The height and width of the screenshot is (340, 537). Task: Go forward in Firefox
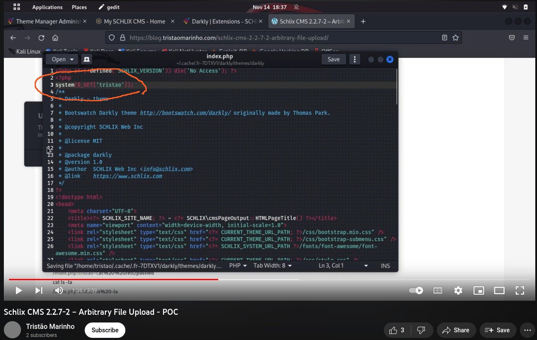(27, 38)
